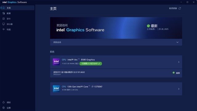Click the 可调整大小的 BAR green badge
197x111 pixels.
click(x=91, y=64)
